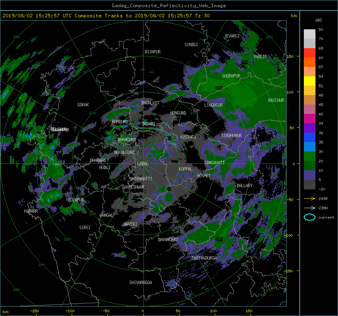The width and height of the screenshot is (338, 316).
Task: Click the SHIVAMOGGA city label
Action: coord(140,282)
